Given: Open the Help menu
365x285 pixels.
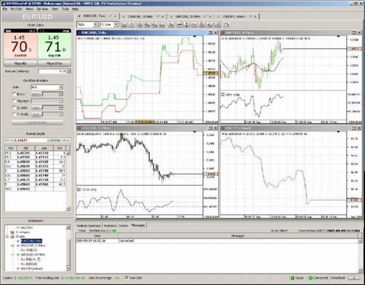Looking at the screenshot, I should click(x=75, y=9).
